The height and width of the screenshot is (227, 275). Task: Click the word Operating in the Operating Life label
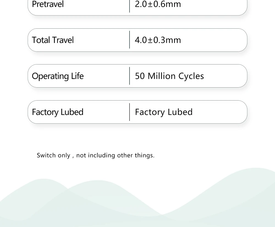(x=50, y=76)
